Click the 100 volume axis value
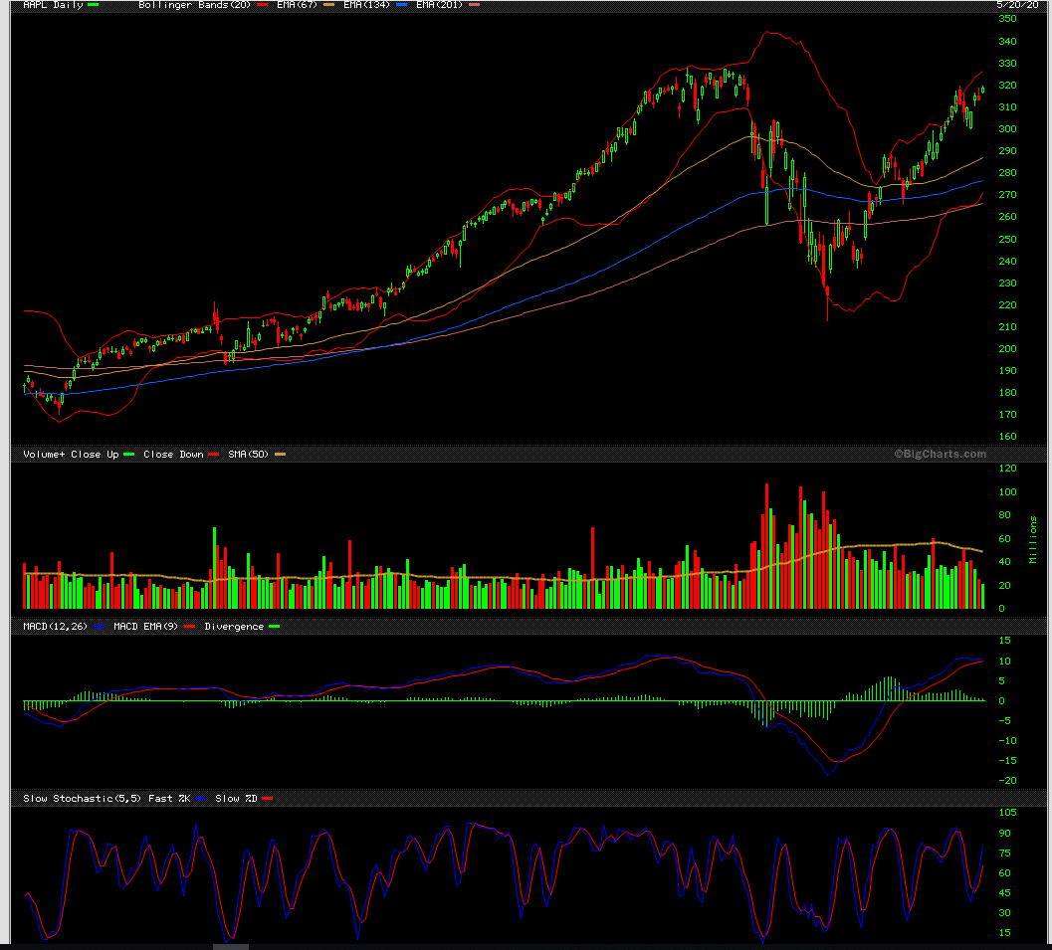 click(x=1007, y=491)
